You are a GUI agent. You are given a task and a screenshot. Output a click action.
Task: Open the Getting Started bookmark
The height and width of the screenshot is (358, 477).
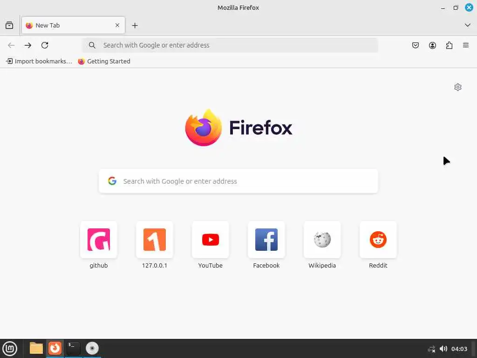[104, 61]
